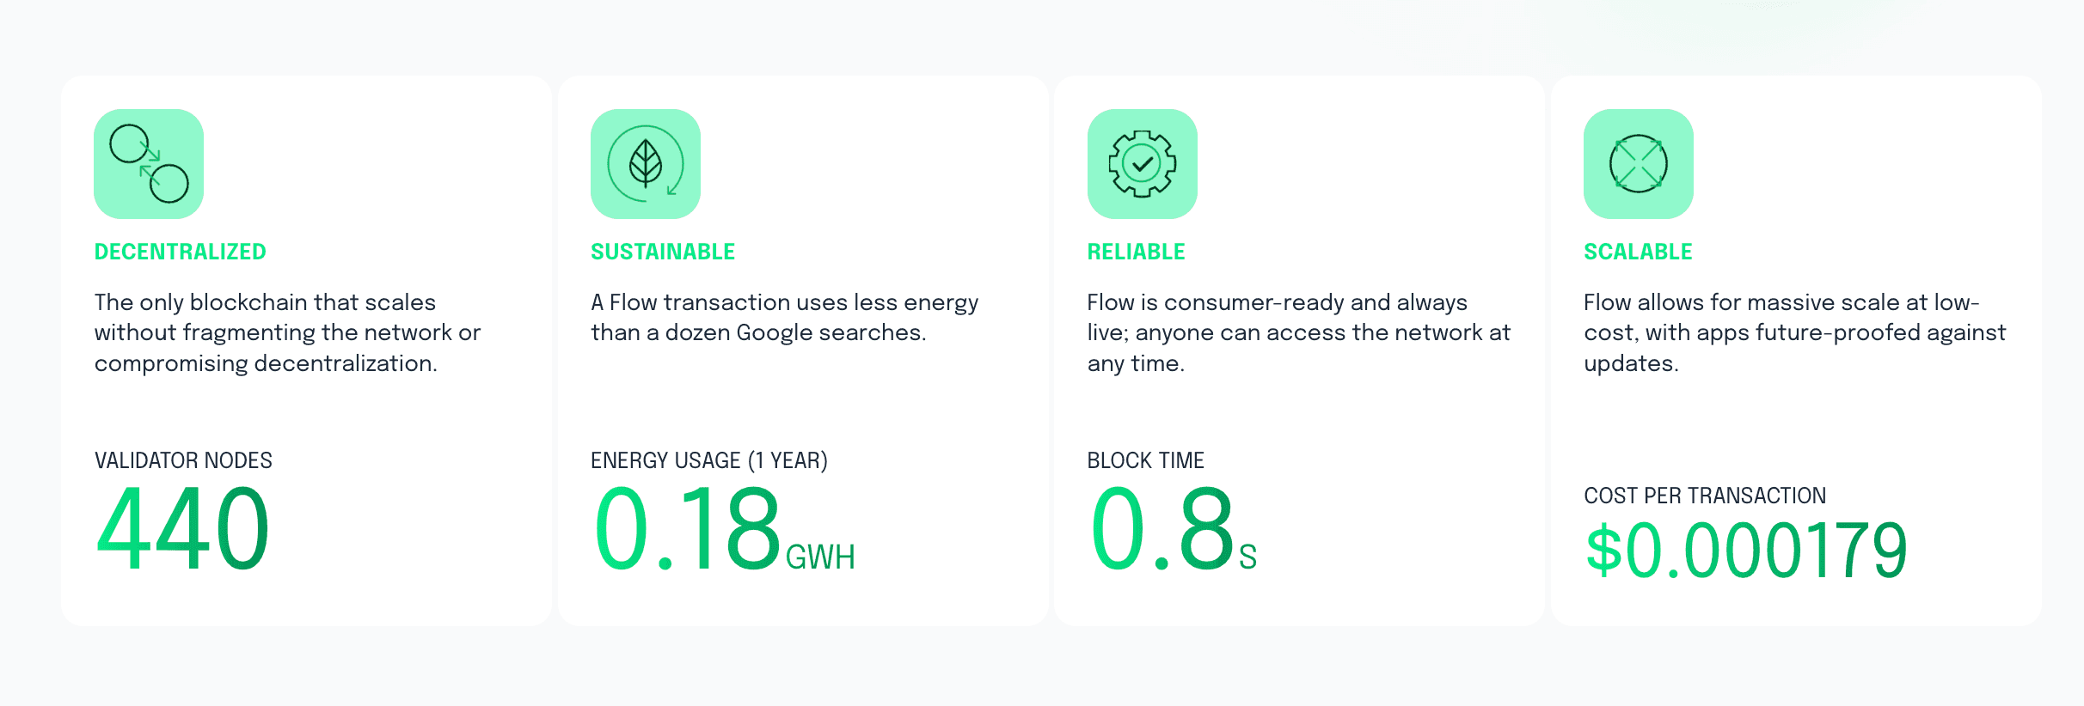Click the Reliable gear checkmark icon

tap(1143, 164)
